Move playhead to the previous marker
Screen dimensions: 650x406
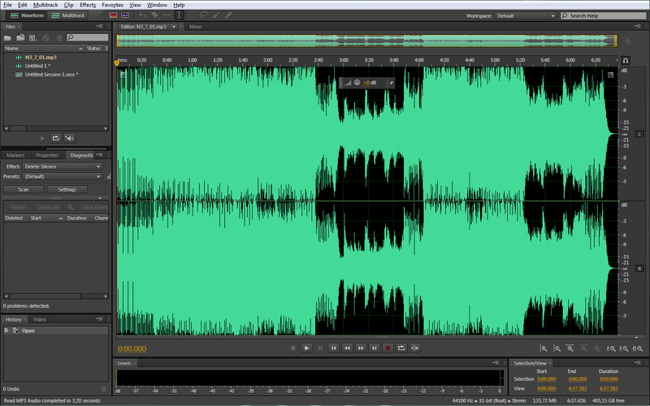pyautogui.click(x=333, y=348)
